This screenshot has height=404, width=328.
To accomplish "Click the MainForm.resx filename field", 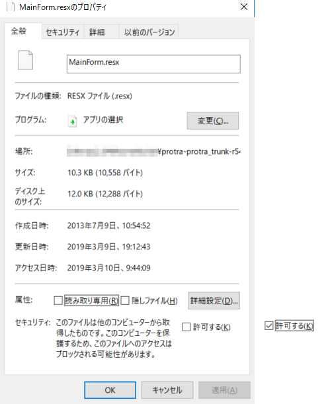I will click(x=153, y=64).
